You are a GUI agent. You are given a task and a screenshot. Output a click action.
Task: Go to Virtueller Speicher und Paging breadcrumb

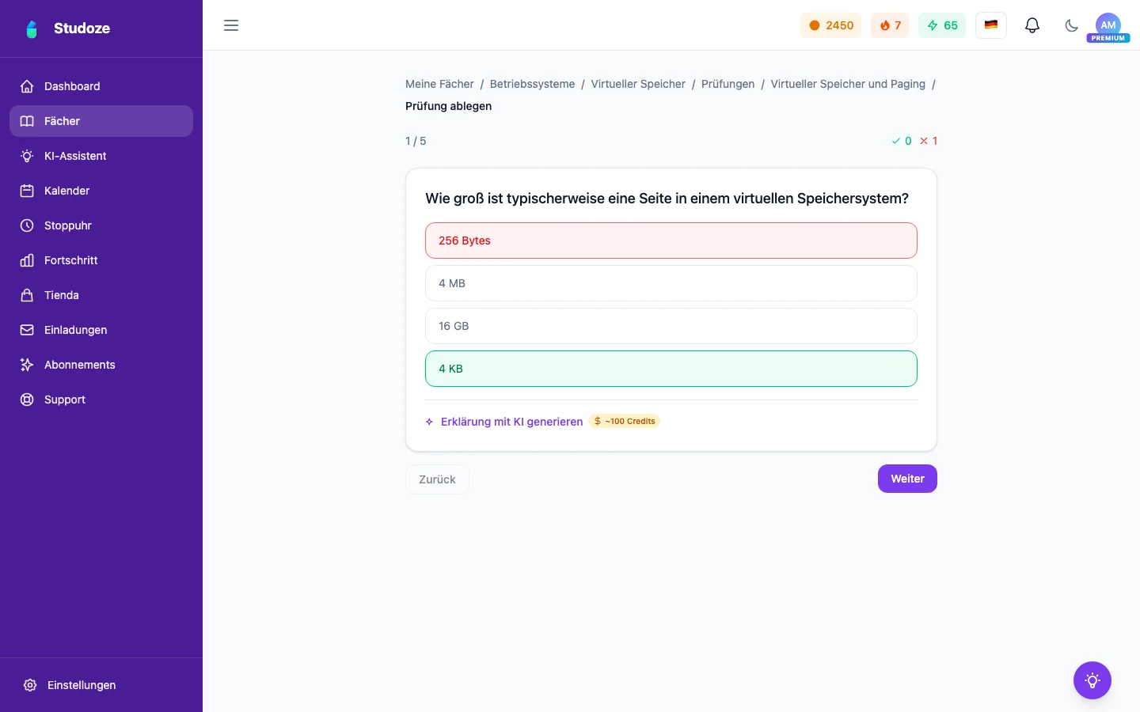coord(848,84)
